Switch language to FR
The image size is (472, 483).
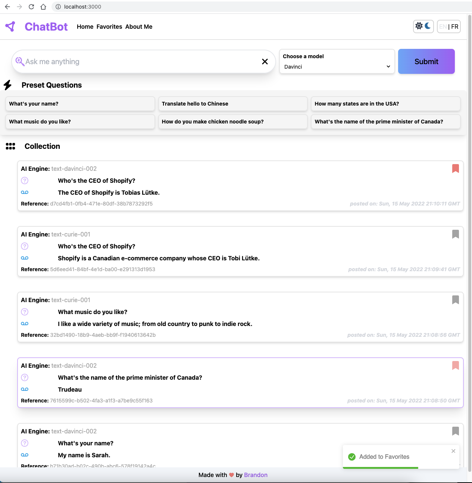pyautogui.click(x=454, y=26)
